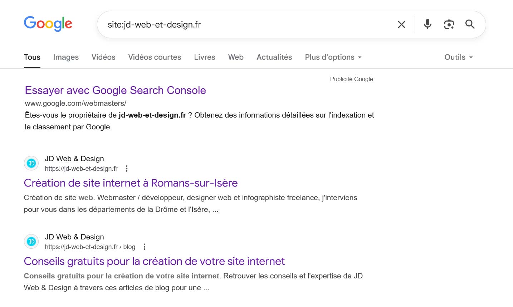Open Essayer avec Google Search Console link
Image resolution: width=513 pixels, height=307 pixels.
pyautogui.click(x=116, y=90)
